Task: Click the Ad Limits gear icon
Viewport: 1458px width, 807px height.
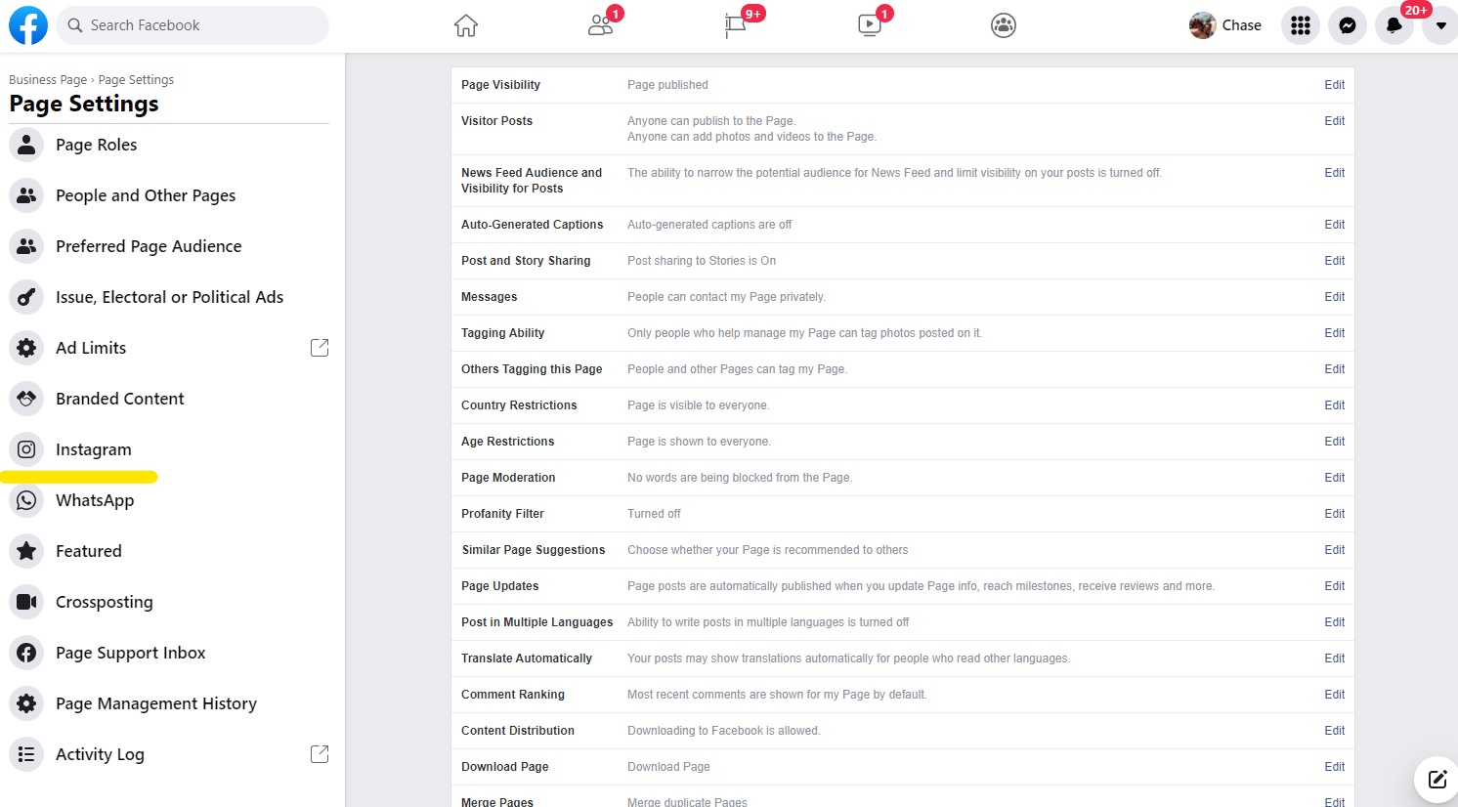Action: [26, 348]
